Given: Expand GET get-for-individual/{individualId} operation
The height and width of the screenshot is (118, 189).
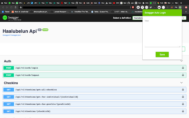Looking at the screenshot, I should pyautogui.click(x=94, y=97).
